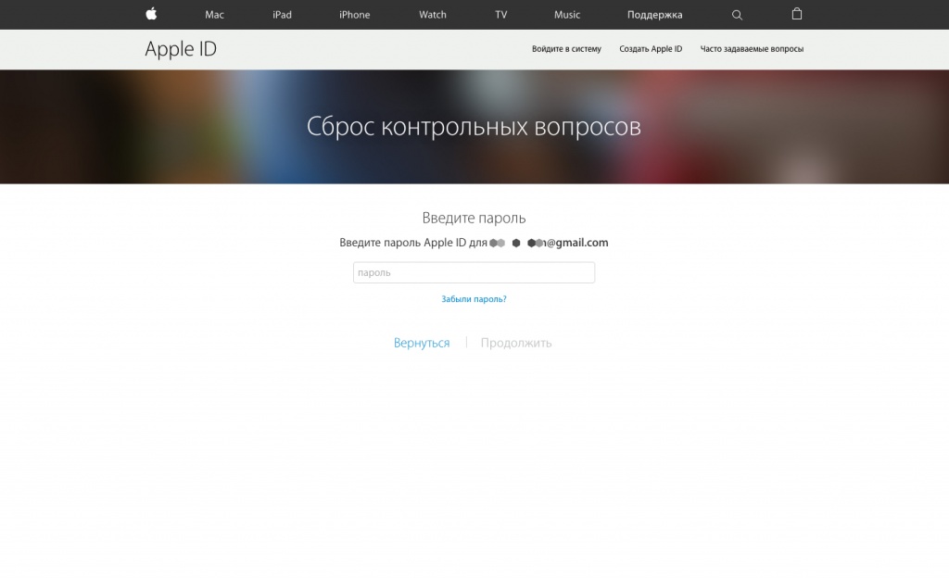Open the Music navigation item
Image resolution: width=949 pixels, height=578 pixels.
(567, 15)
